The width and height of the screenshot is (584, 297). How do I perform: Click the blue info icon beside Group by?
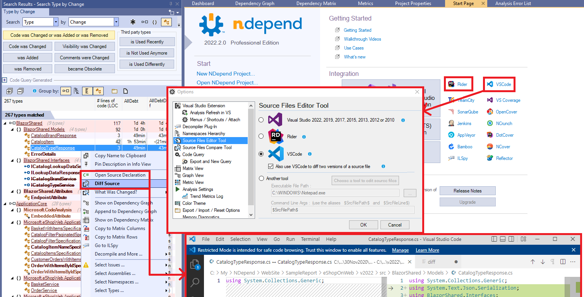pyautogui.click(x=34, y=91)
